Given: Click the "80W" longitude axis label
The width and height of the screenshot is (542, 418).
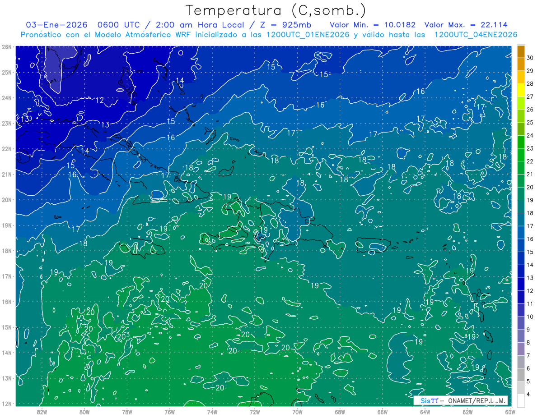Looking at the screenshot, I should point(84,412).
